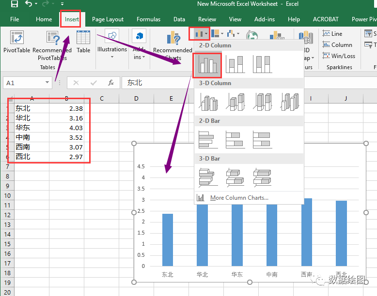This screenshot has height=296, width=377.
Task: Select column C header
Action: pos(101,99)
